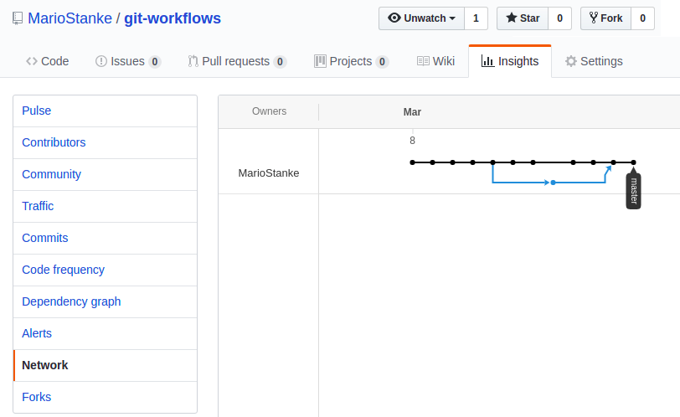Switch to the Code tab
Viewport: 680px width, 417px height.
47,61
